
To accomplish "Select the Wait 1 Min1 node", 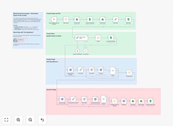I will 84,99.
